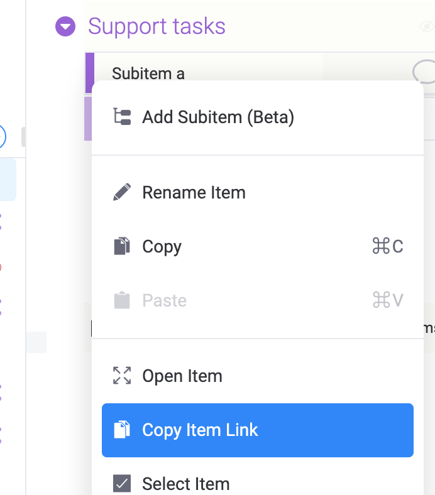This screenshot has height=495, width=435.
Task: Tick the Select Item checkbox icon
Action: [x=122, y=483]
